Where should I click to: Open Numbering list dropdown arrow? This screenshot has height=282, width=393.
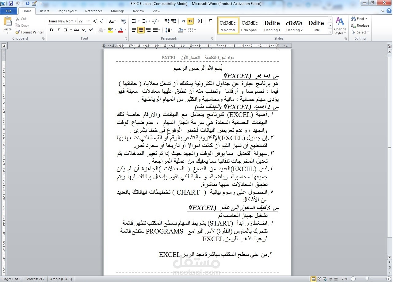point(149,21)
